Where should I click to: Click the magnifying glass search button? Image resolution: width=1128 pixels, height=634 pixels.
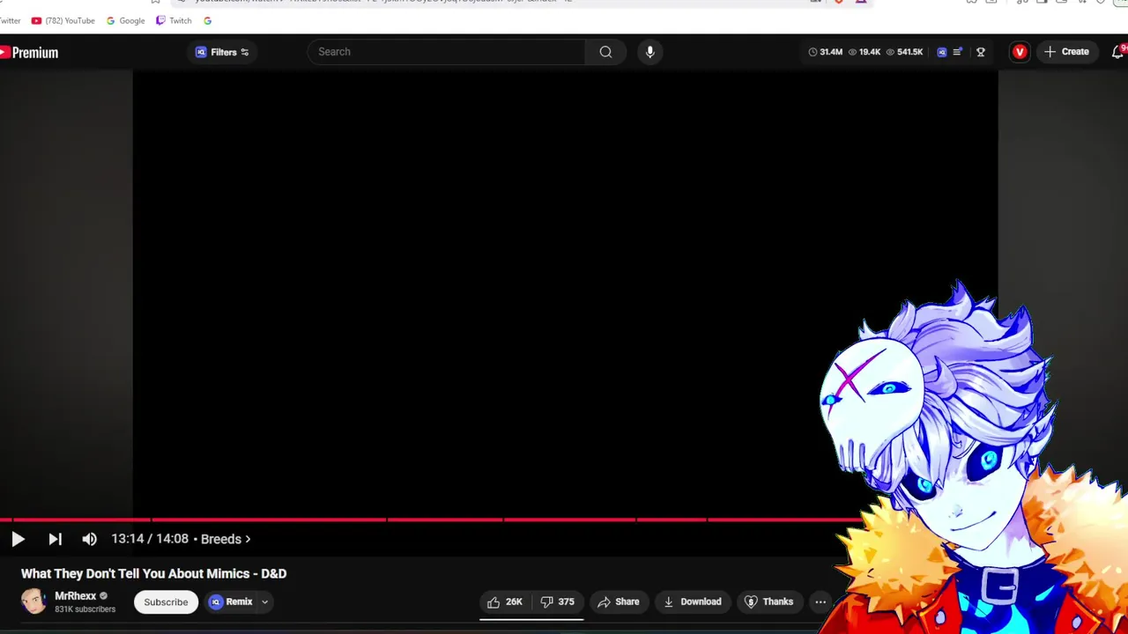tap(605, 52)
